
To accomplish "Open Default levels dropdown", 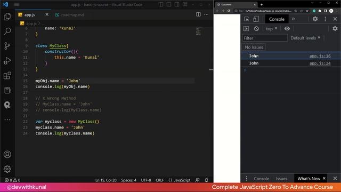I will tap(305, 38).
